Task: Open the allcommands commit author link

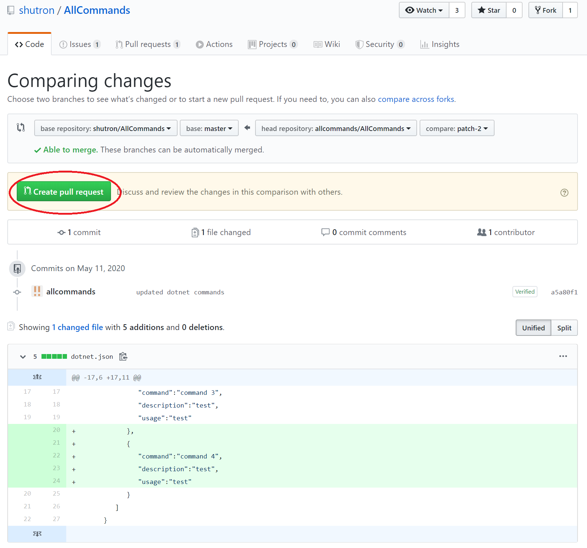Action: pos(71,292)
